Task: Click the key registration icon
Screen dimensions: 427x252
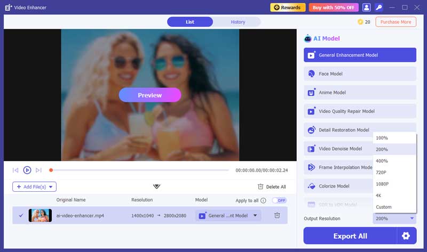Action: point(379,7)
